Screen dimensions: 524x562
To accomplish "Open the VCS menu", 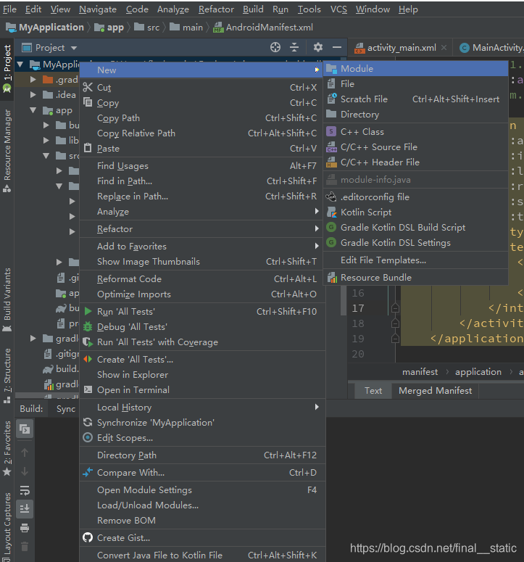I will [x=338, y=9].
